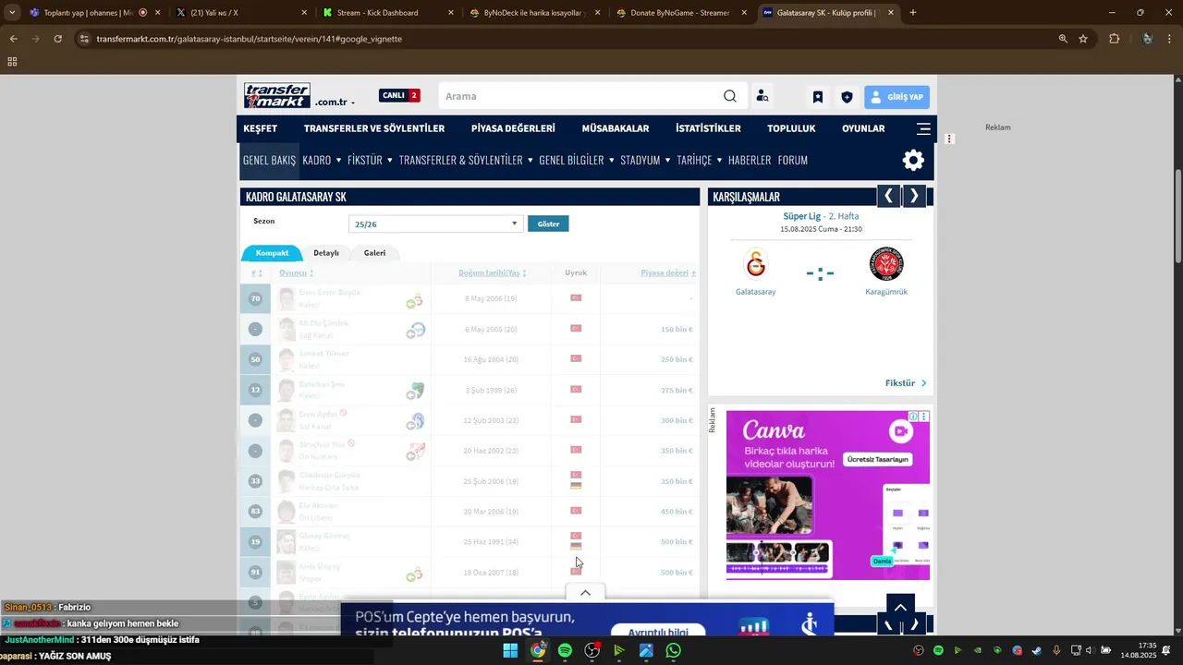Open the shield icon in the header
This screenshot has height=665, width=1183.
(x=847, y=97)
